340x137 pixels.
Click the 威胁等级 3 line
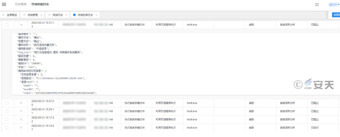tap(26, 60)
